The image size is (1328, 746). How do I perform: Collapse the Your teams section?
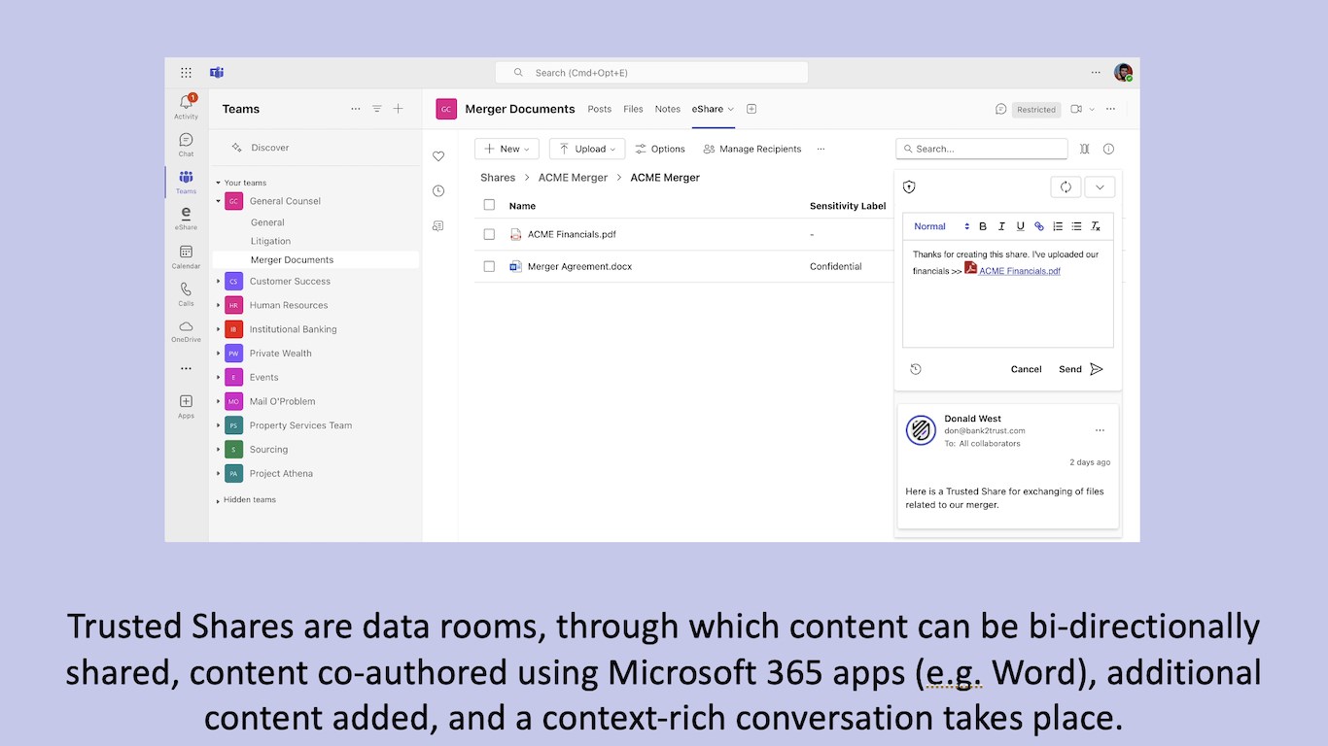pos(218,183)
